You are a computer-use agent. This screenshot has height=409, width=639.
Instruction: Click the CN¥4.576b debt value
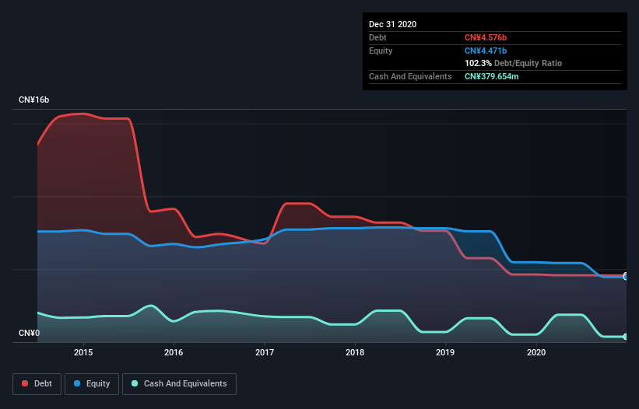[x=486, y=37]
